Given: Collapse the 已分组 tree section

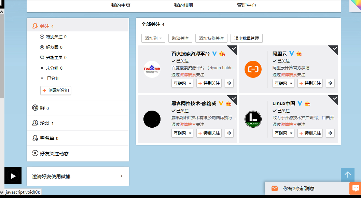Looking at the screenshot, I should (42, 79).
